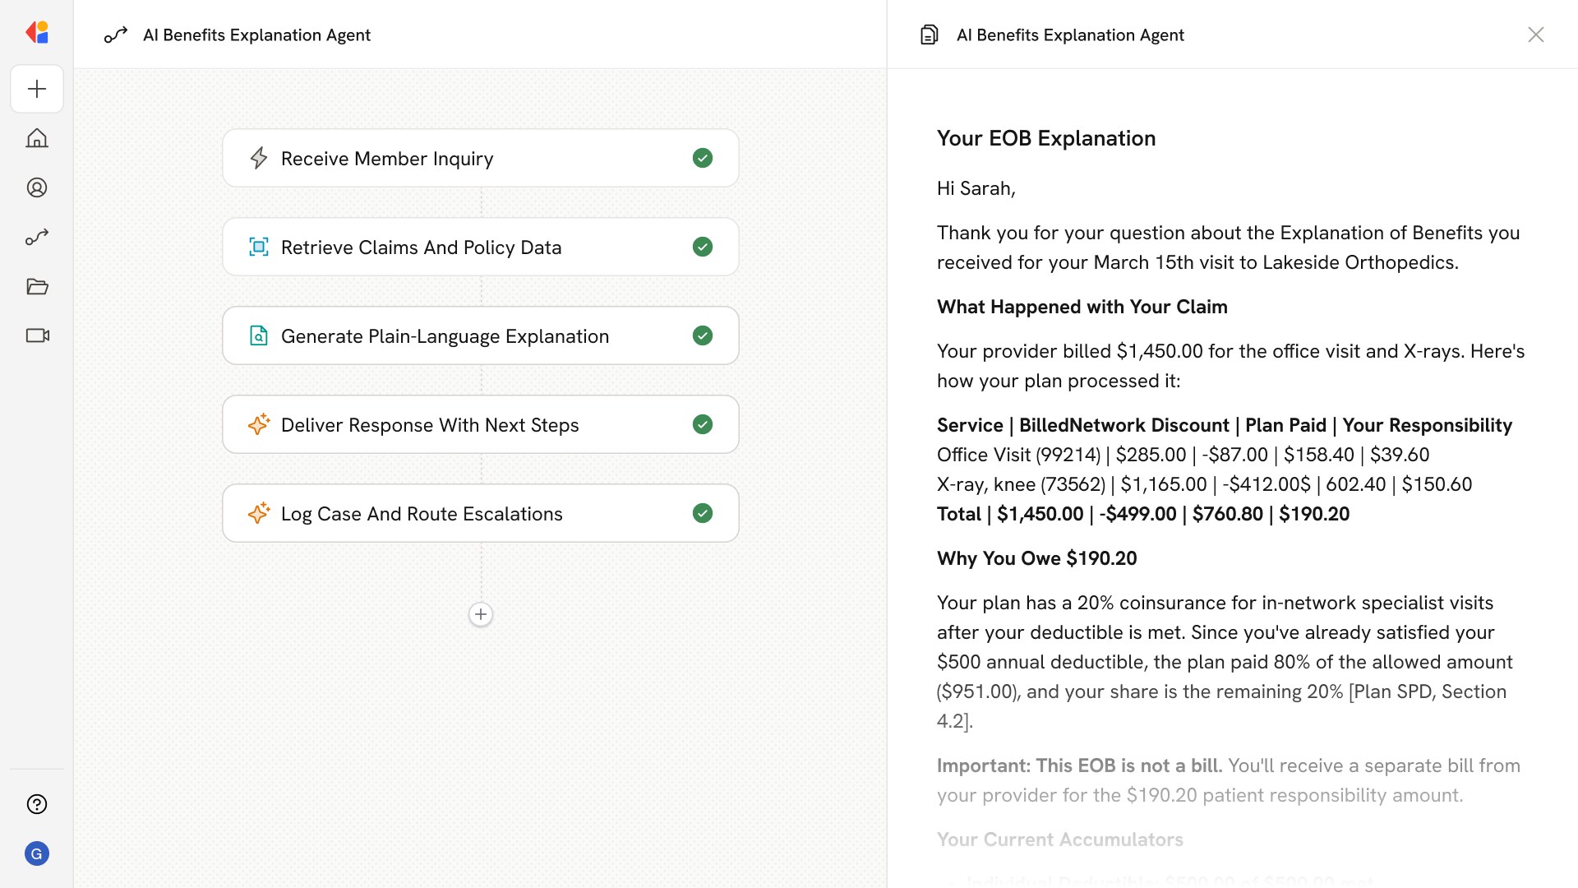The height and width of the screenshot is (888, 1578).
Task: Open the Home icon in the sidebar
Action: 37,138
